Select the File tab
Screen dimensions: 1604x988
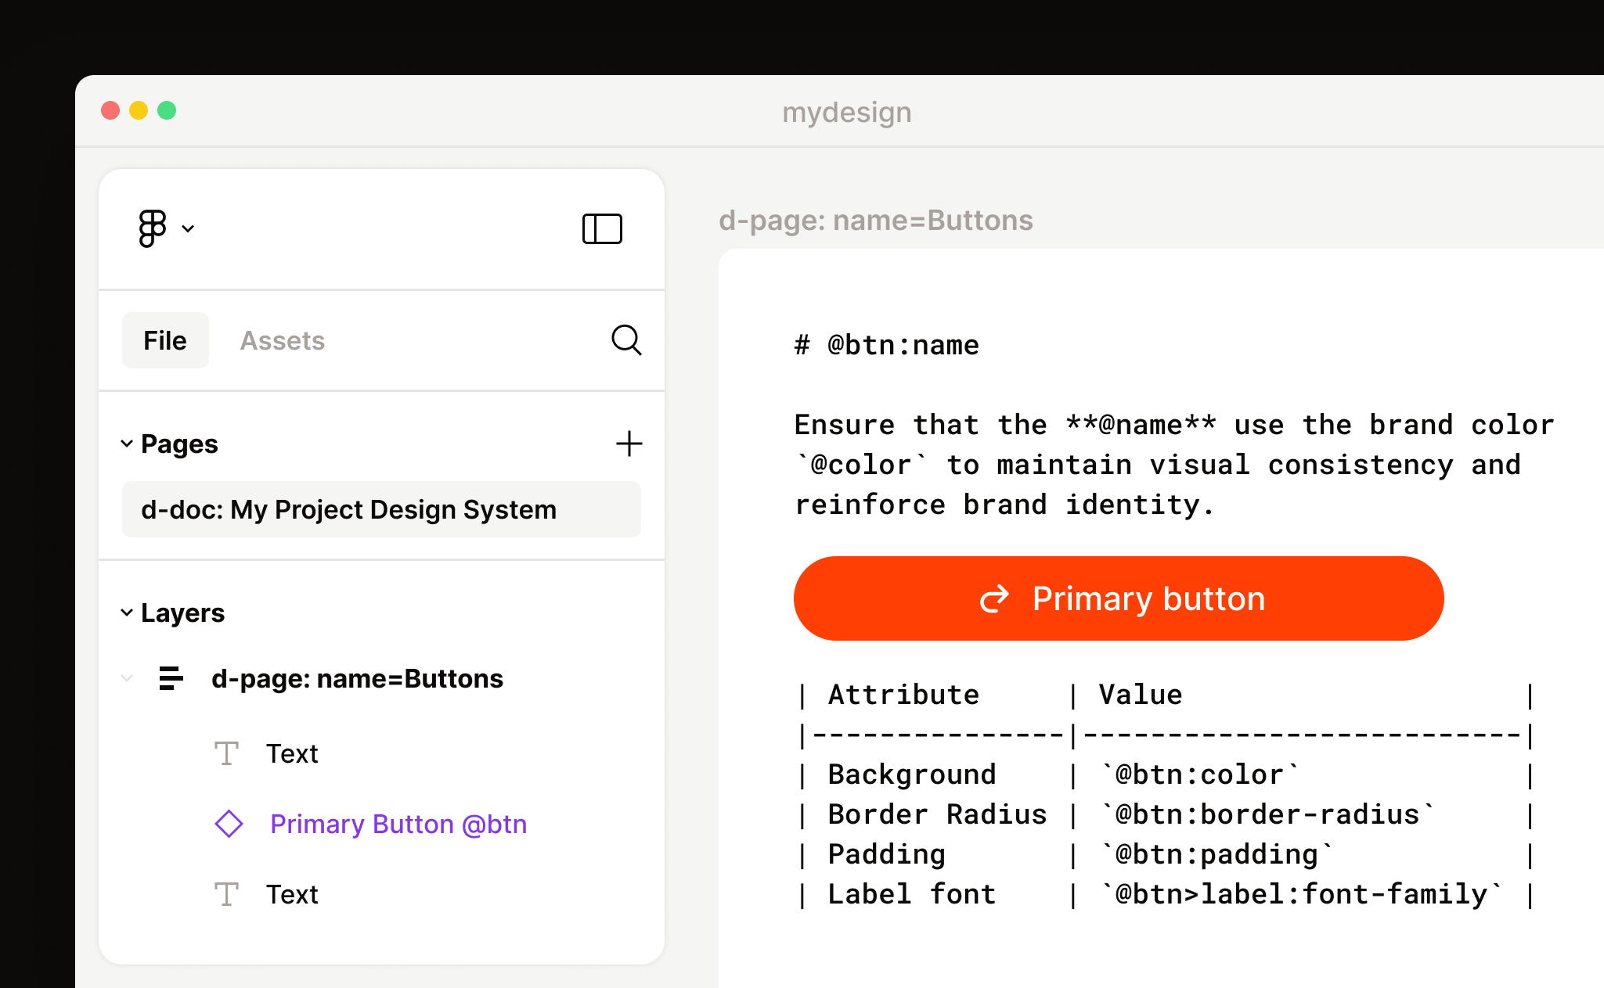point(165,340)
